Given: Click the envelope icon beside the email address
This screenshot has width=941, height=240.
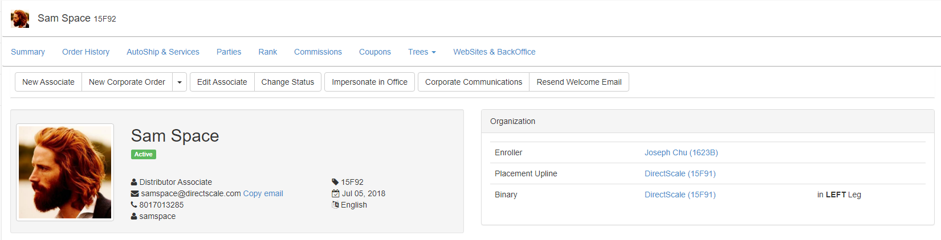Looking at the screenshot, I should [135, 194].
